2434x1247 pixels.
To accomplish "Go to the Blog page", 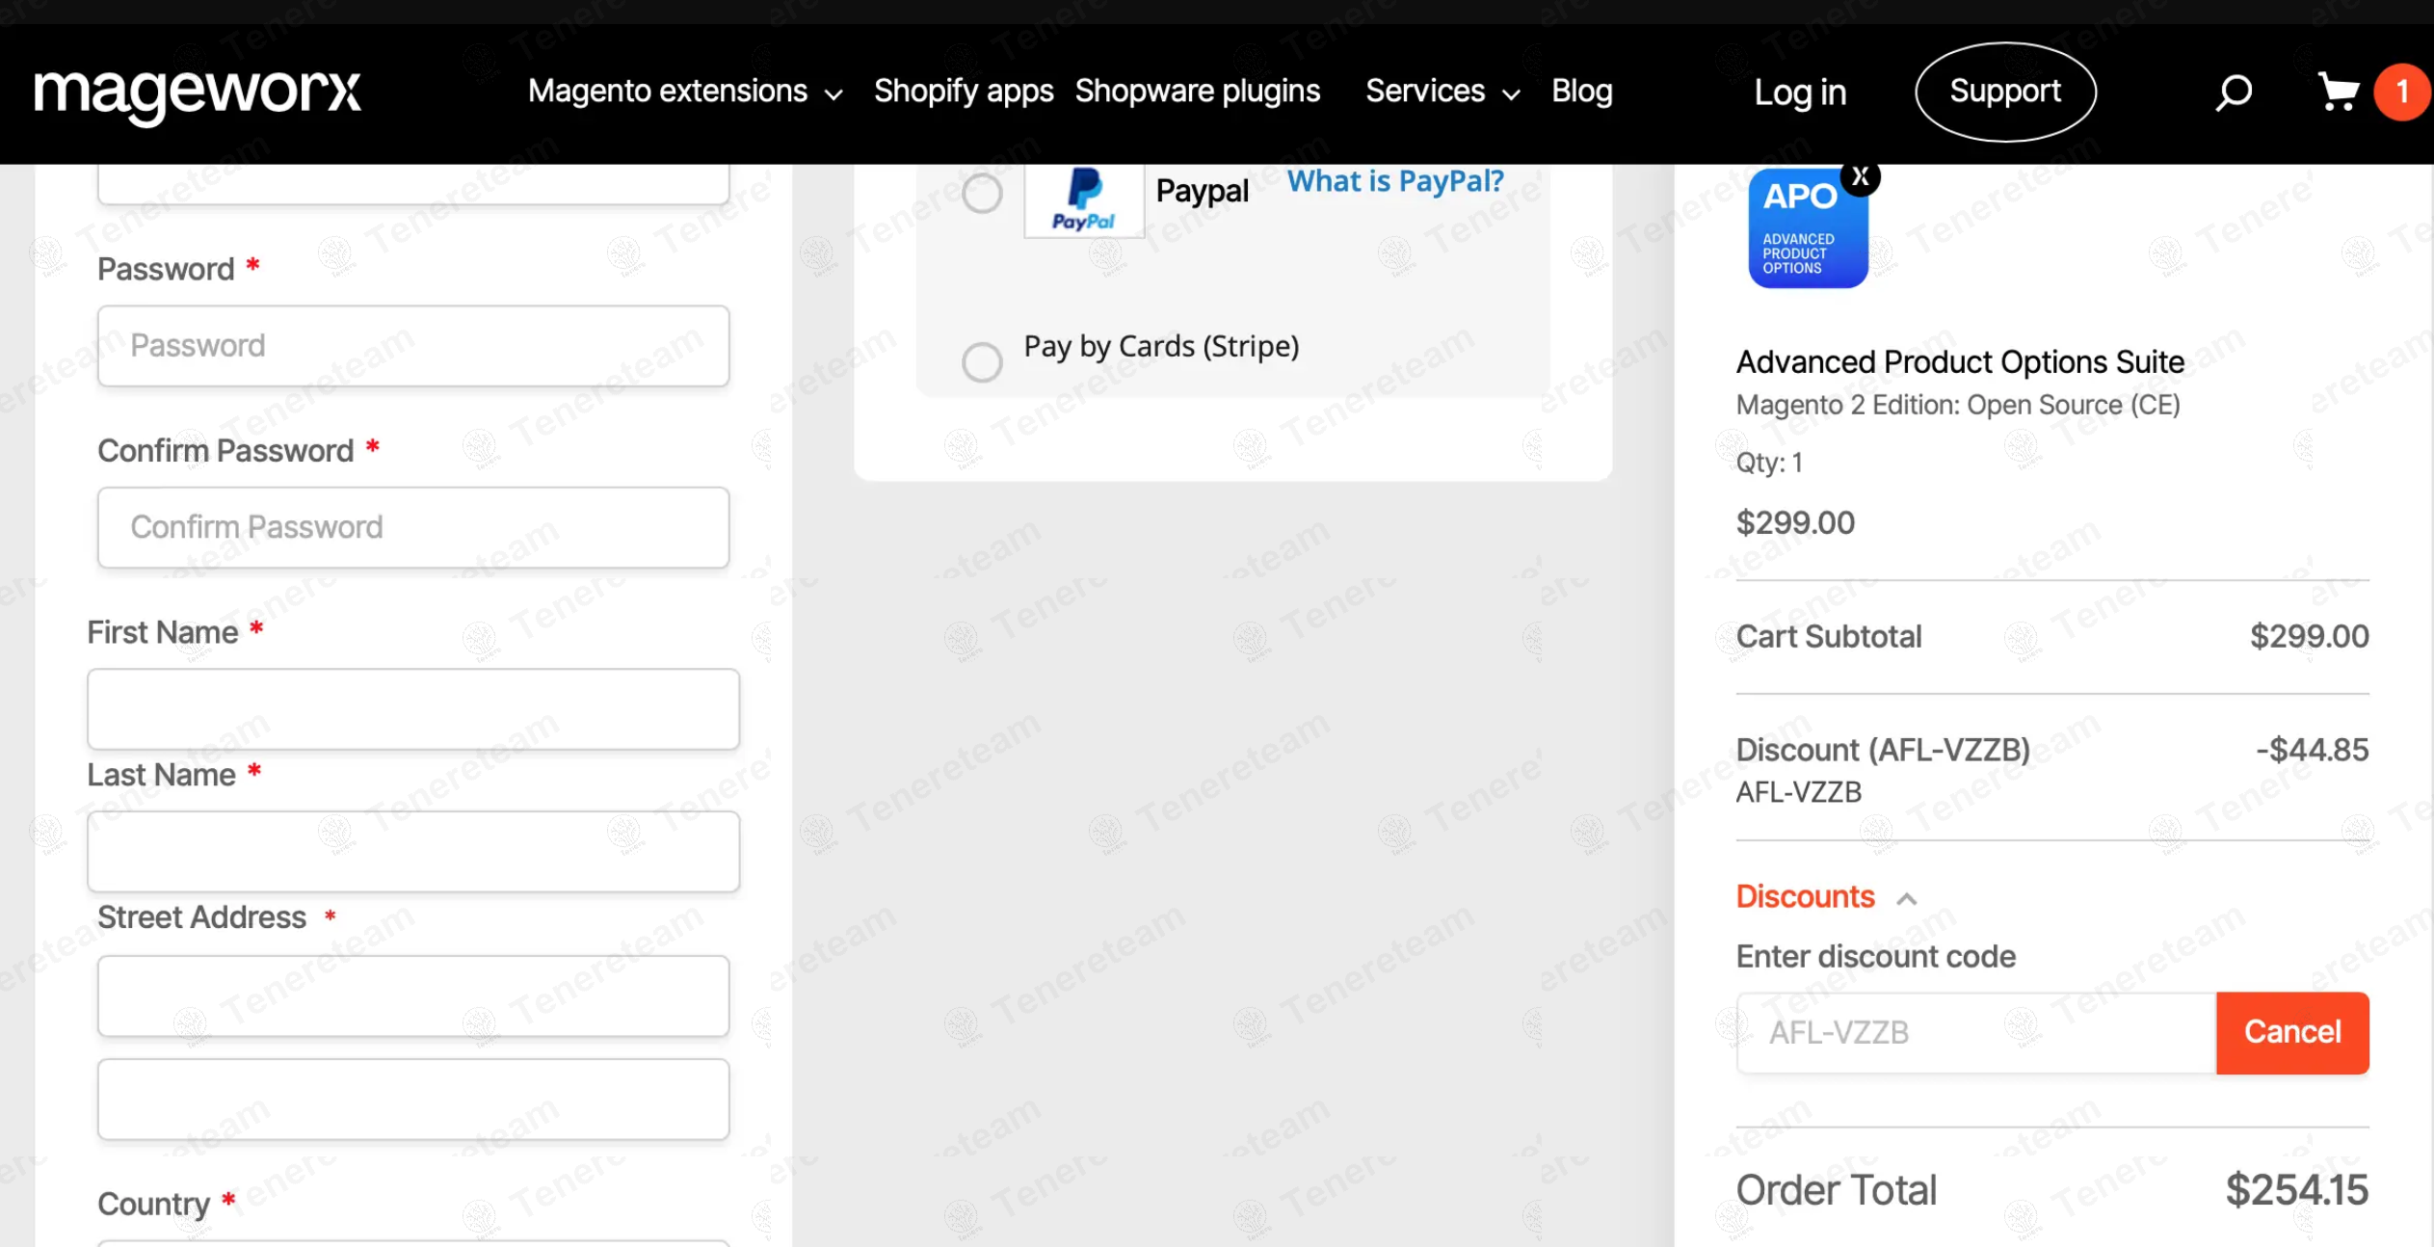I will click(x=1581, y=92).
